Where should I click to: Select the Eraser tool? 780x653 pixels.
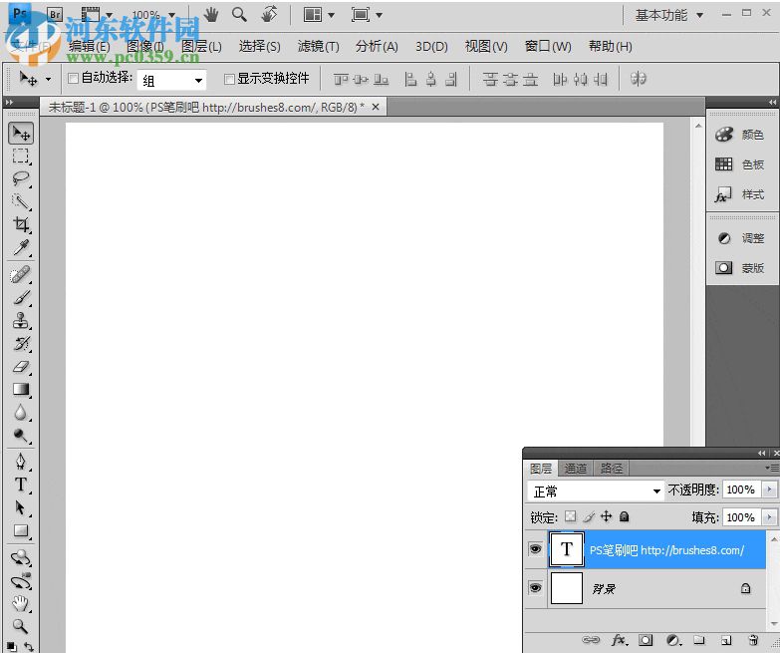(21, 367)
